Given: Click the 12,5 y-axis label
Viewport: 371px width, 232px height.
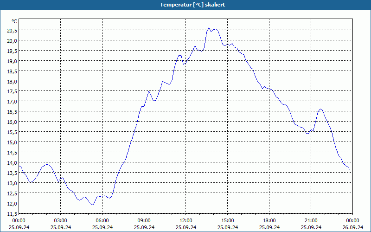Looking at the screenshot, I should pyautogui.click(x=13, y=193).
